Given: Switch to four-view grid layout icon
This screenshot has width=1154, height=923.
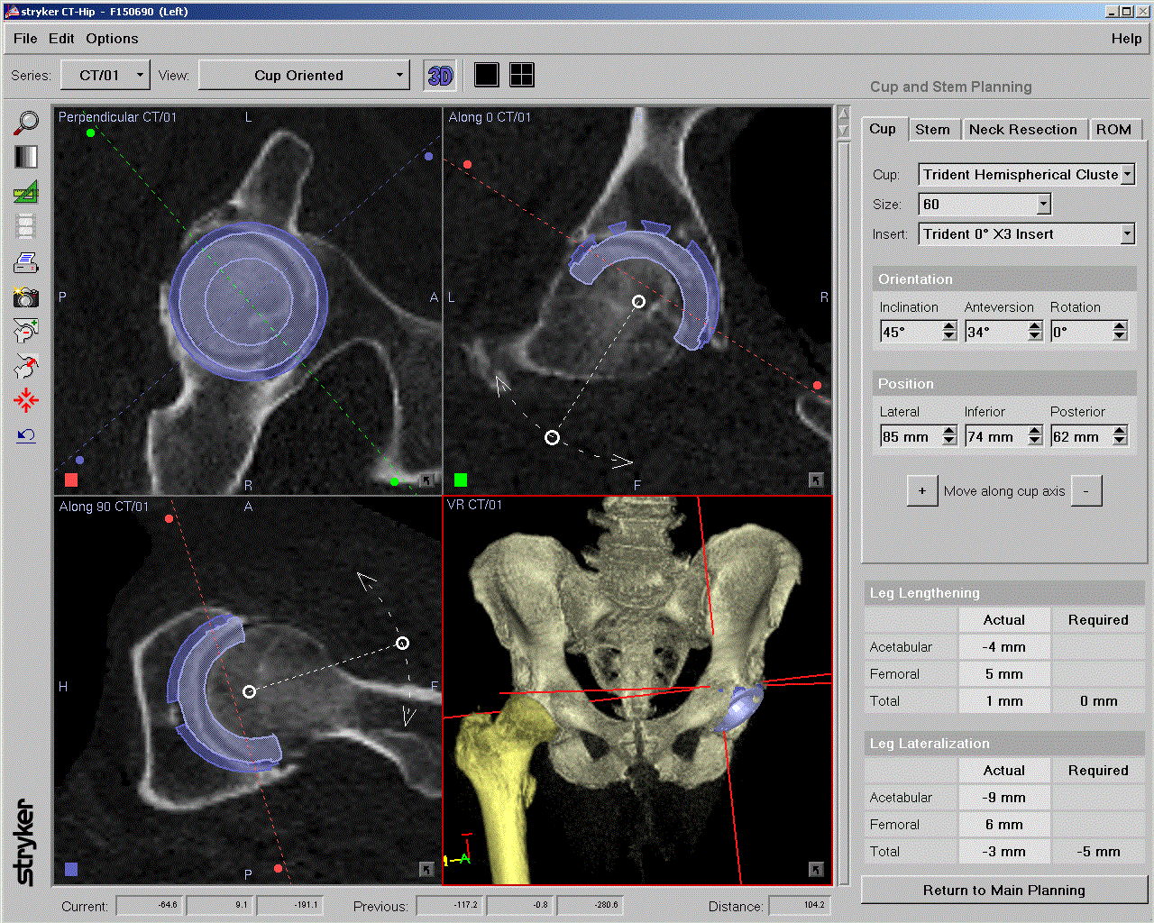Looking at the screenshot, I should pyautogui.click(x=522, y=75).
